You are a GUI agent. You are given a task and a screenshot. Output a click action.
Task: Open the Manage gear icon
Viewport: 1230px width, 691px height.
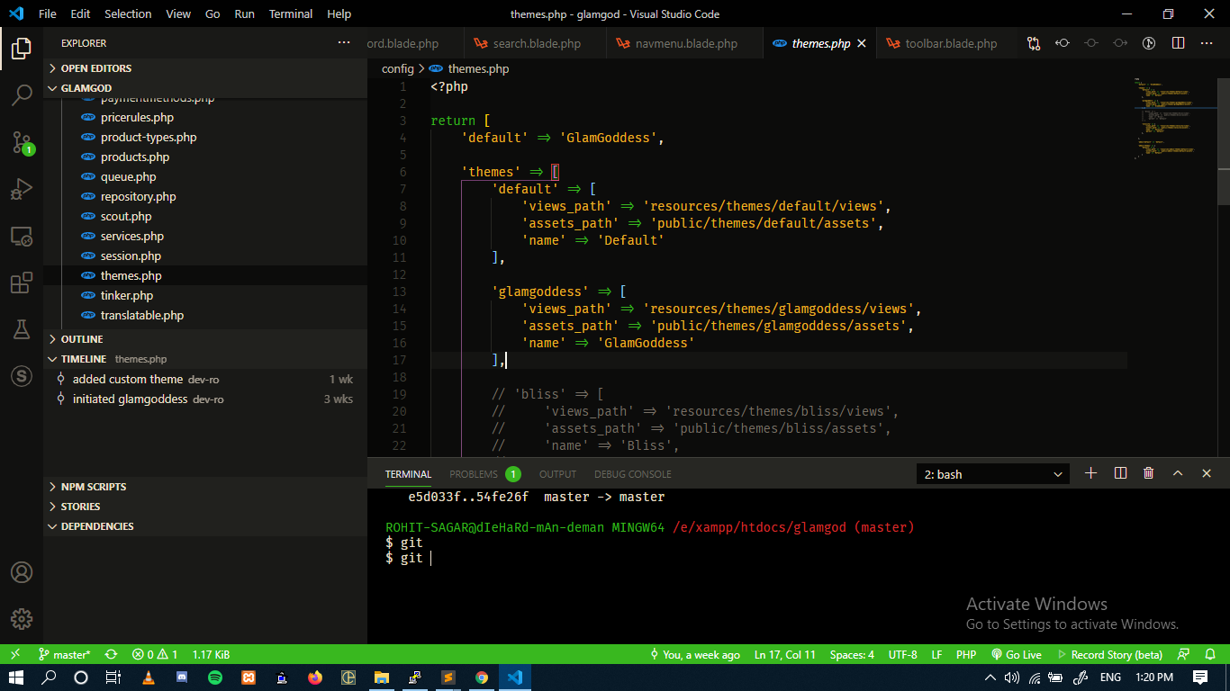coord(22,619)
